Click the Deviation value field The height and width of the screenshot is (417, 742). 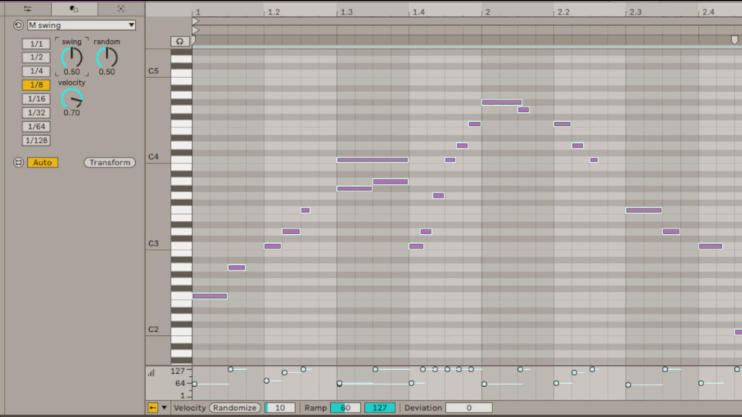(468, 408)
